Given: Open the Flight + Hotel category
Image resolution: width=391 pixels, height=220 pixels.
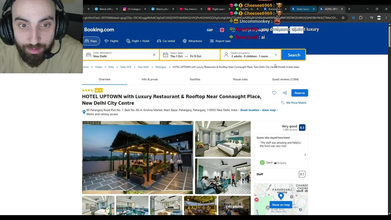Looking at the screenshot, I should [x=138, y=41].
